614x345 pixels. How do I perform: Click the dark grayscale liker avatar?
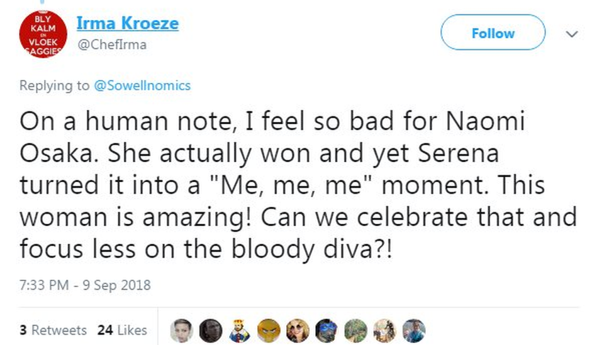(x=211, y=331)
